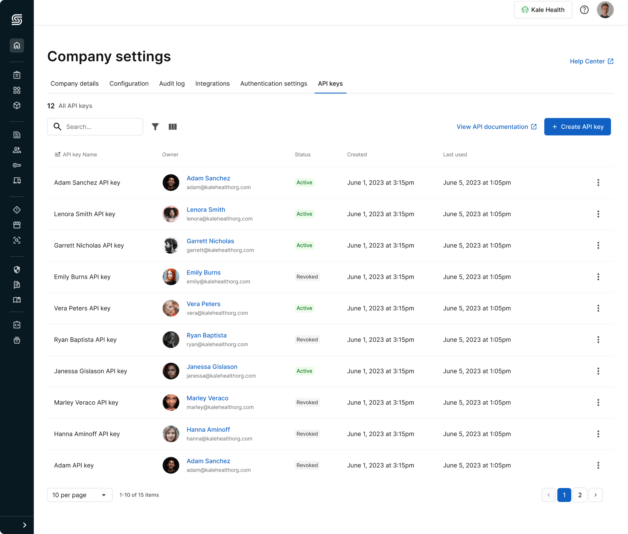Click the API keys search field

101,127
